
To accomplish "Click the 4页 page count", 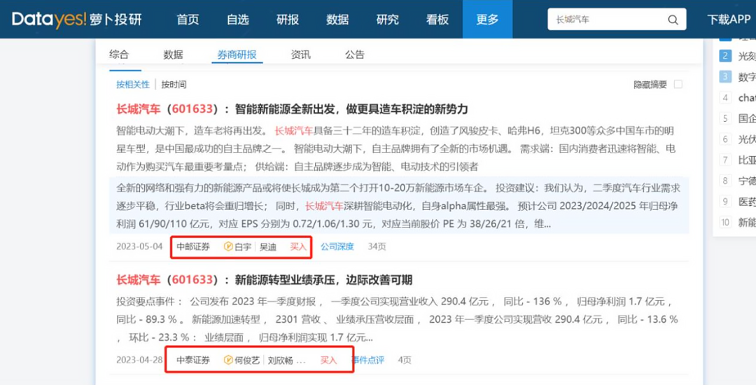I will [x=405, y=360].
